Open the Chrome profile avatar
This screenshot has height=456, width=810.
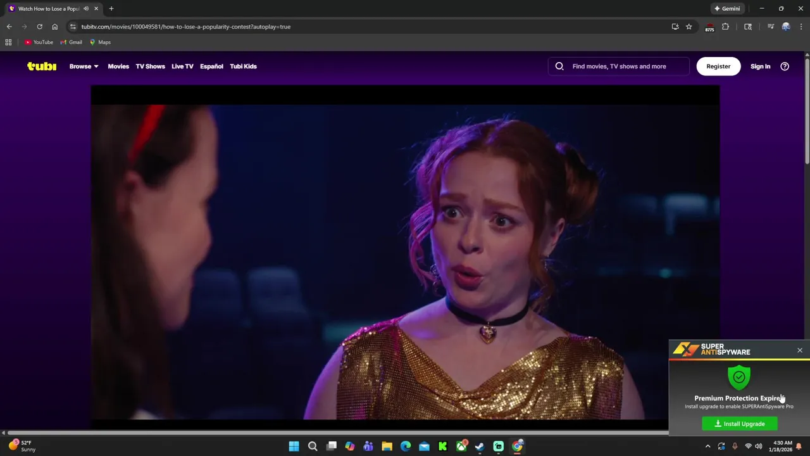pyautogui.click(x=786, y=27)
